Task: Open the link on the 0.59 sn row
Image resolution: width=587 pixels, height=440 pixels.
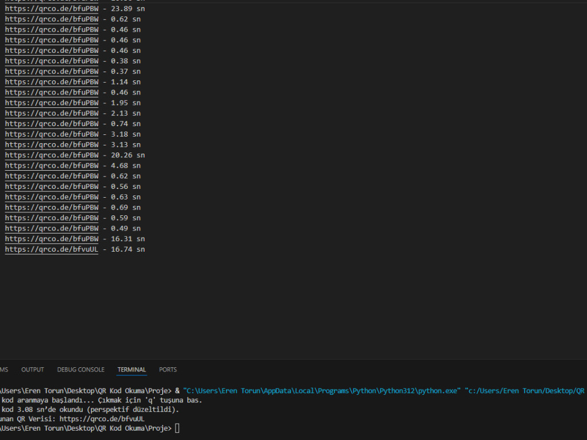Action: [x=52, y=218]
